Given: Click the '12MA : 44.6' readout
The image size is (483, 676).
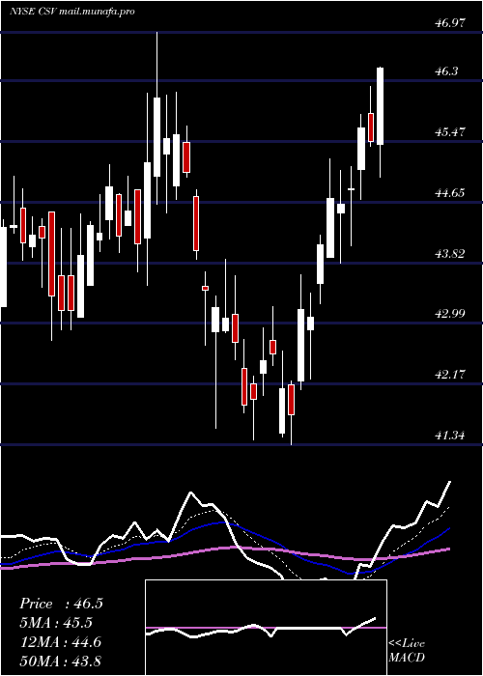Looking at the screenshot, I should pyautogui.click(x=60, y=641).
